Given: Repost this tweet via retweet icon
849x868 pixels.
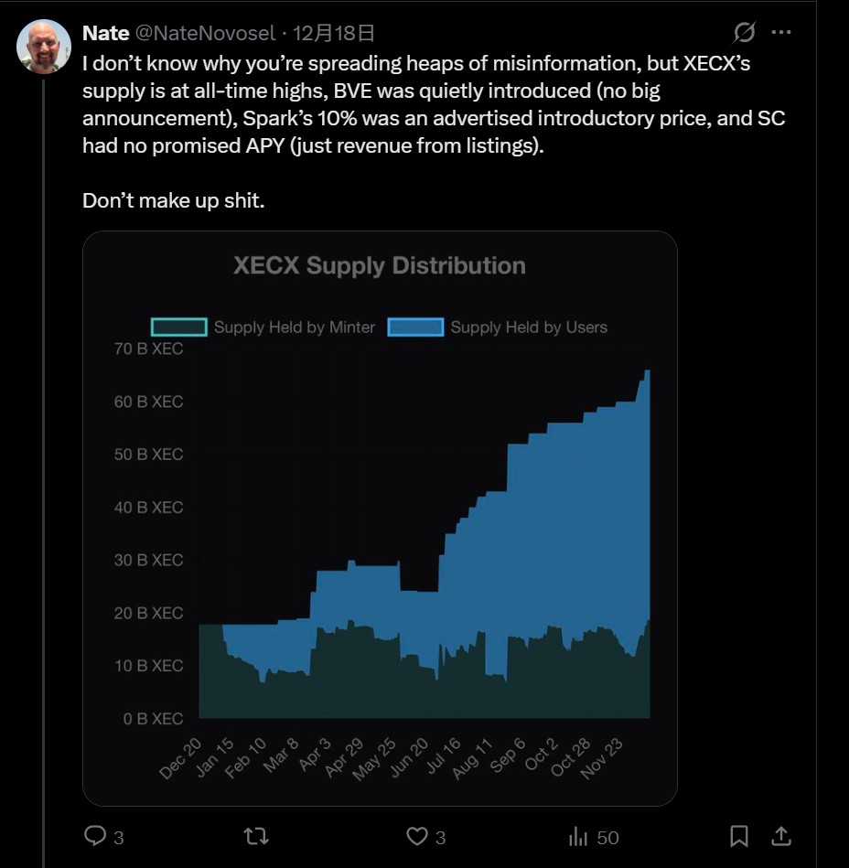Looking at the screenshot, I should 257,836.
